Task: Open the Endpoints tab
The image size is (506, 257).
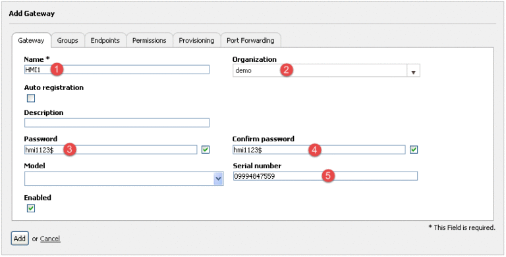Action: pos(105,41)
